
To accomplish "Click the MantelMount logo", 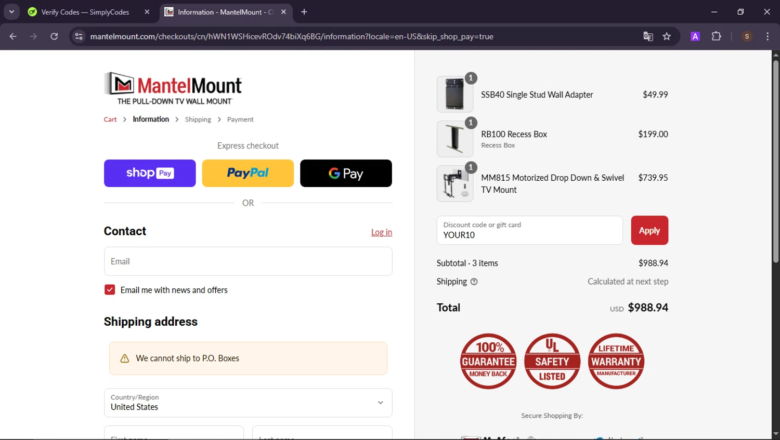I will pos(173,88).
